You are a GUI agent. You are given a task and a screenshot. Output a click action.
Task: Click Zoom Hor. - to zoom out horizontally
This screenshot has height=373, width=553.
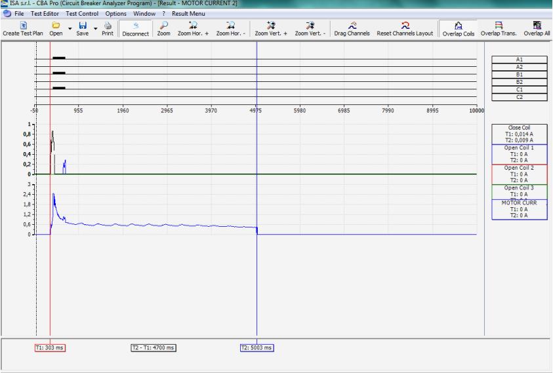coord(231,29)
